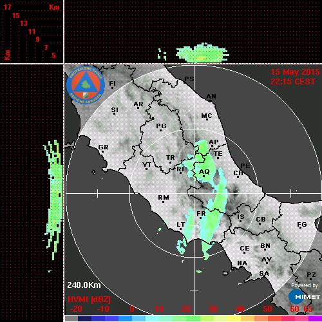The image size is (322, 322).
Task: Click the AN city label on coast
Action: [211, 97]
